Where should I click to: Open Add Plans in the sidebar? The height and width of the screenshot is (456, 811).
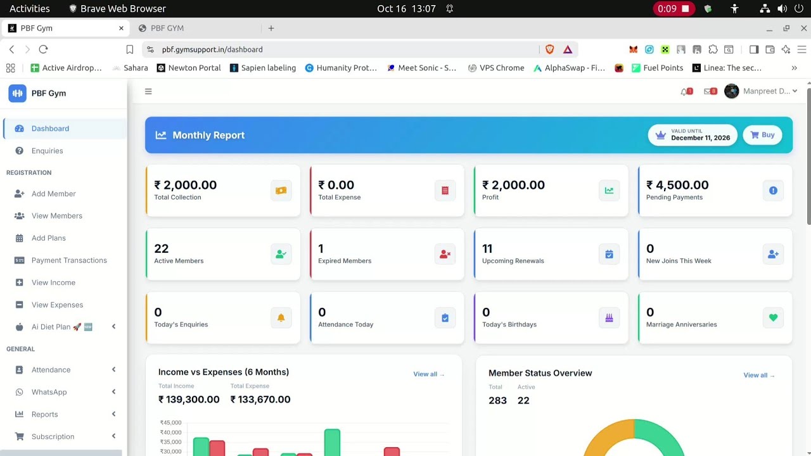[x=65, y=238]
